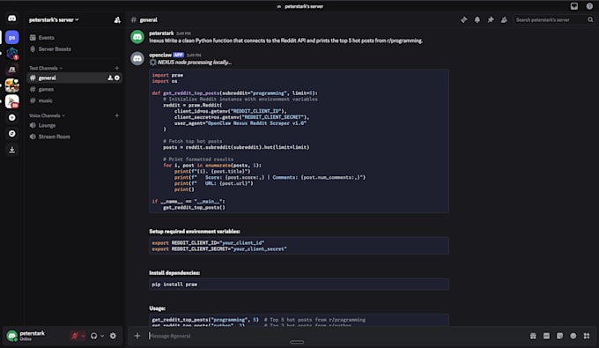Click peterstark message avatar

(137, 37)
